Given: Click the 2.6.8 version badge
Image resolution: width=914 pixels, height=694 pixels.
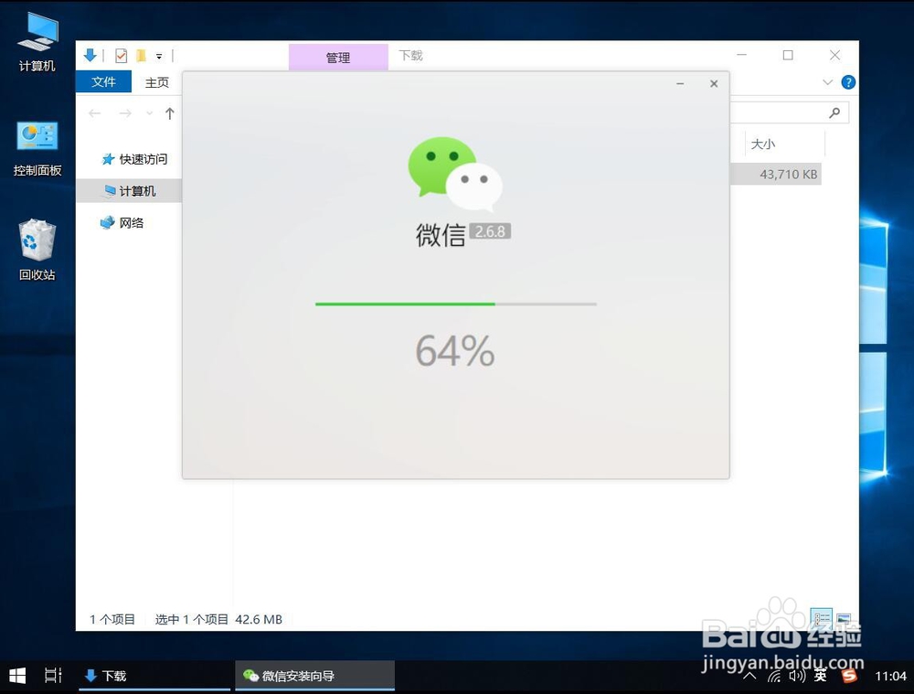Looking at the screenshot, I should [490, 231].
